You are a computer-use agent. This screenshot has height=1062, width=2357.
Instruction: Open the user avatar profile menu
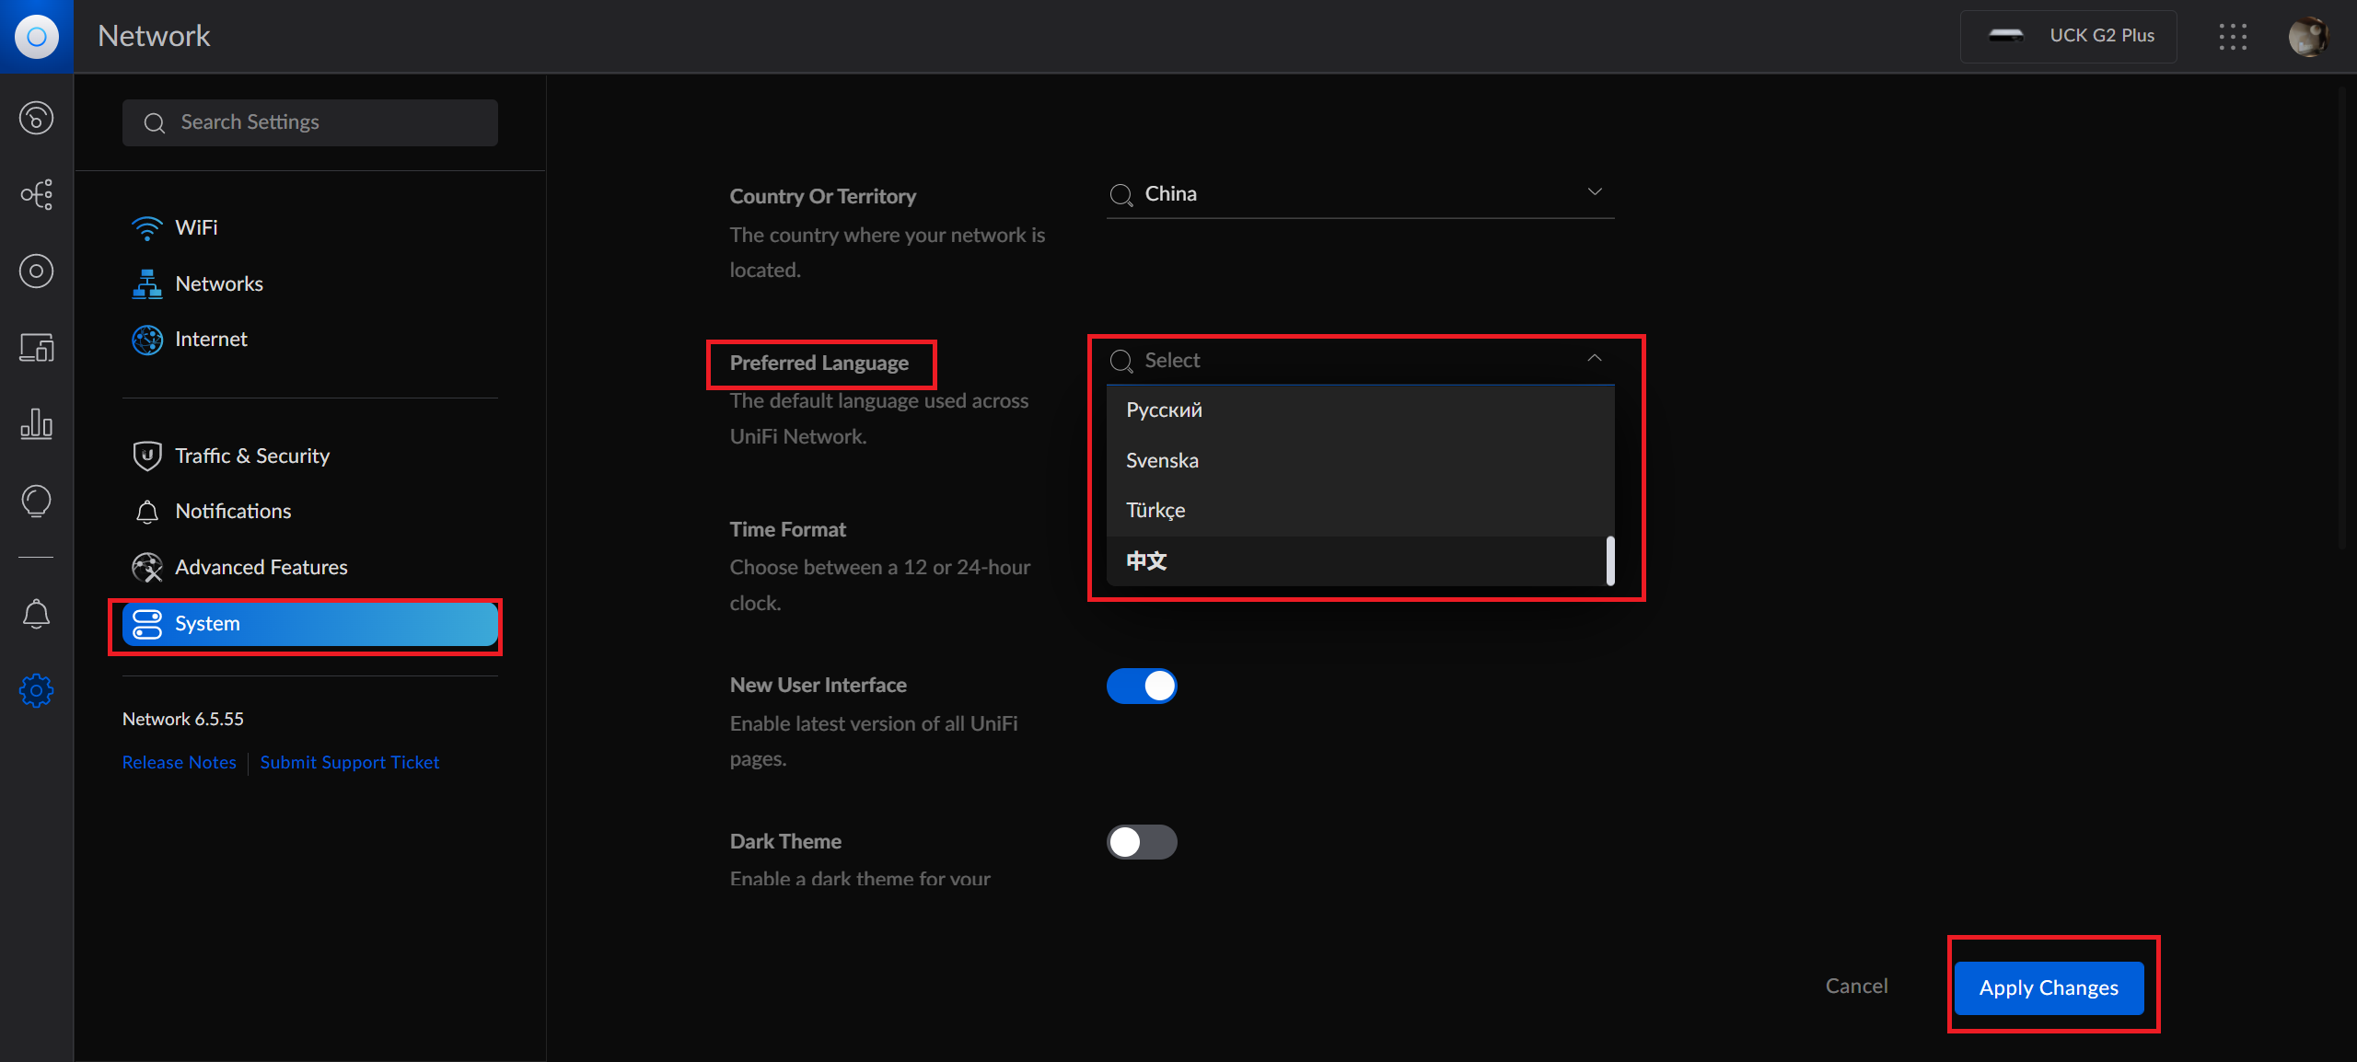pyautogui.click(x=2309, y=37)
